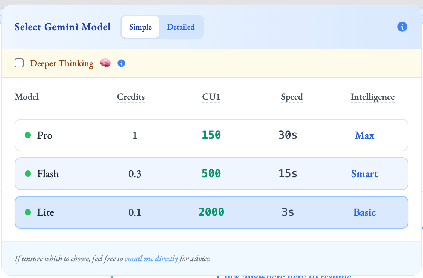The width and height of the screenshot is (423, 278).
Task: Click the info icon beside Deeper Thinking
Action: pos(121,63)
